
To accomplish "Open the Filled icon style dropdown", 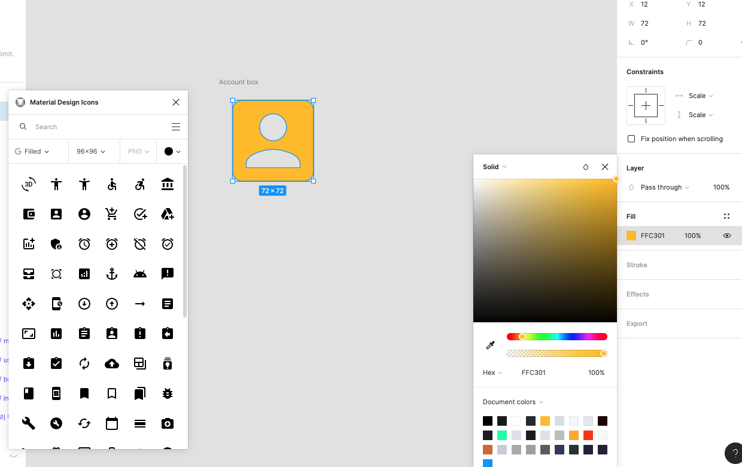I will pyautogui.click(x=33, y=151).
